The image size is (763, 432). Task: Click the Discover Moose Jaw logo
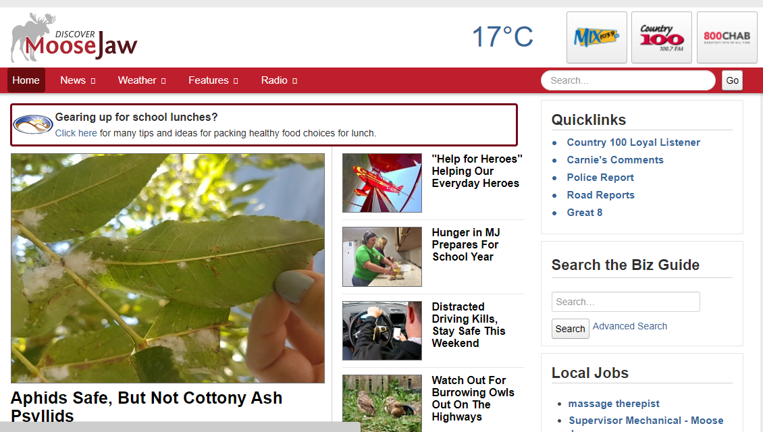tap(74, 37)
